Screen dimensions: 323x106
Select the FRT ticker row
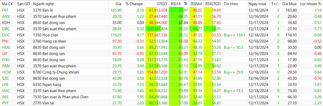click(x=161, y=10)
